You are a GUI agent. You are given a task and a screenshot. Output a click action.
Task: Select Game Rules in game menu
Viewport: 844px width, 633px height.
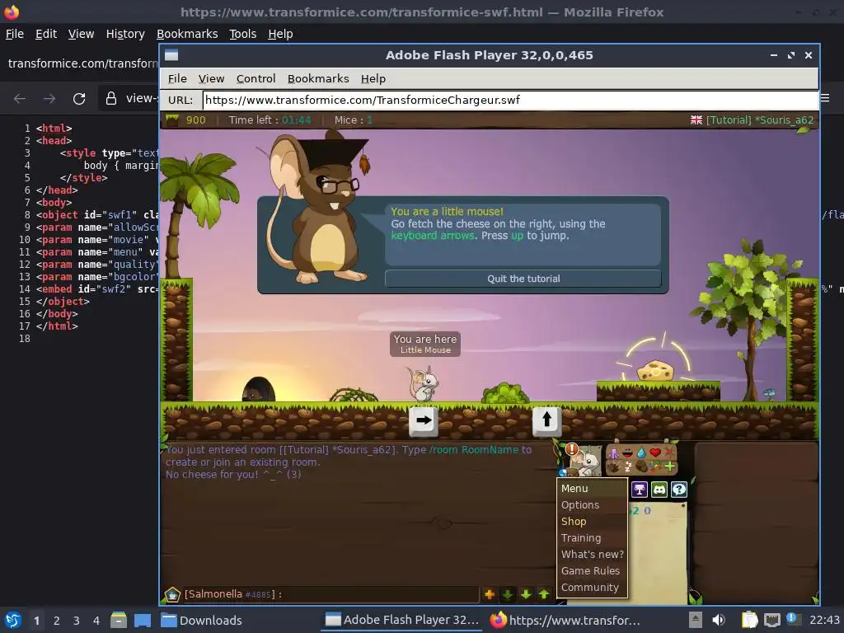pyautogui.click(x=592, y=570)
